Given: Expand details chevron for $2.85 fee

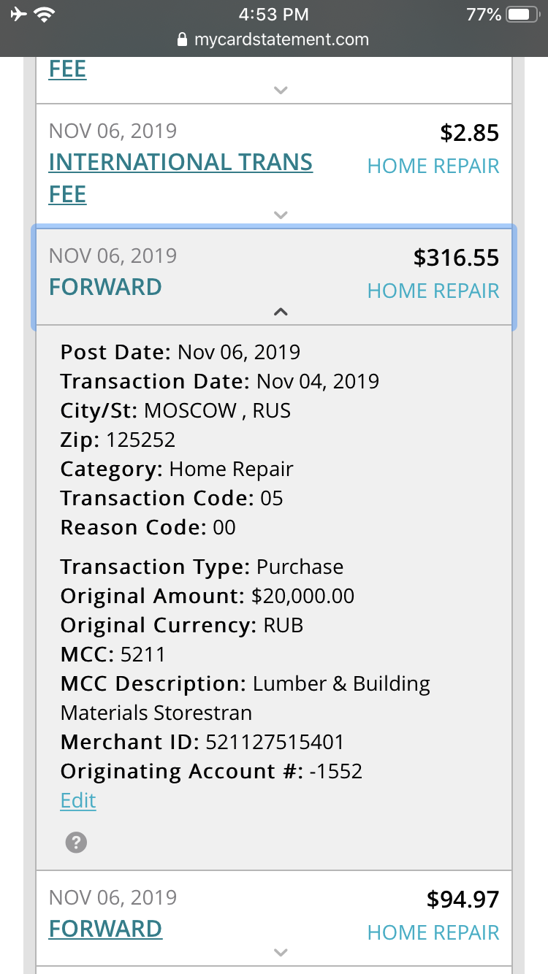Looking at the screenshot, I should 281,215.
